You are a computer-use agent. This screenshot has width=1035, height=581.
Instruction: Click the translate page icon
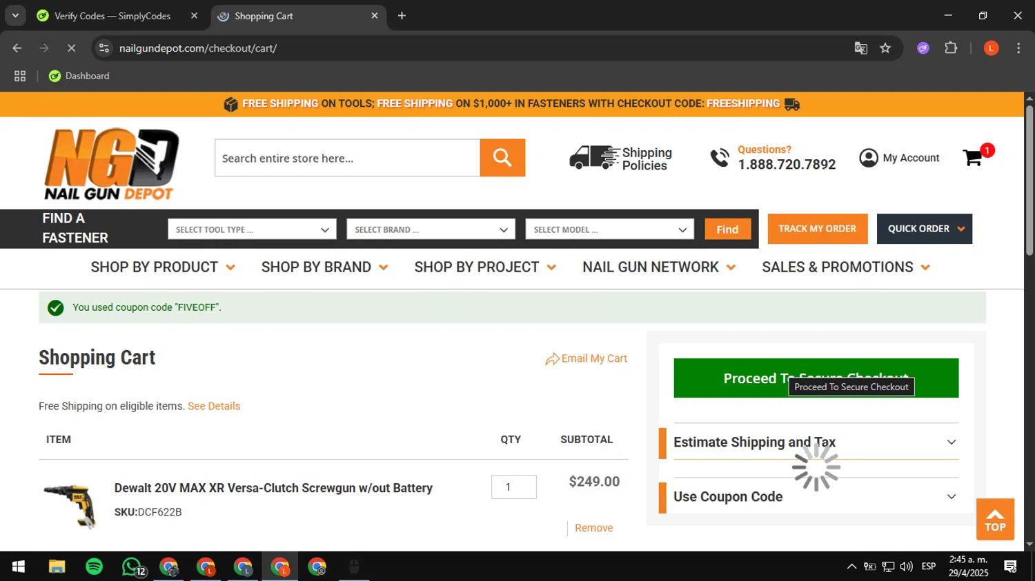pos(860,48)
